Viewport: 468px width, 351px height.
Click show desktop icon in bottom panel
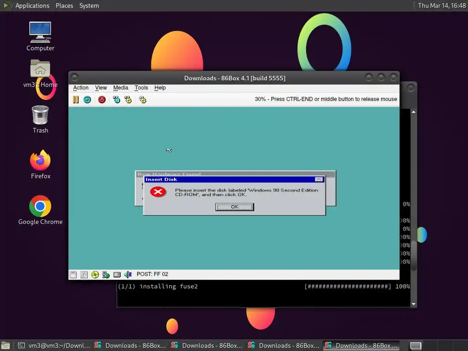click(5, 346)
